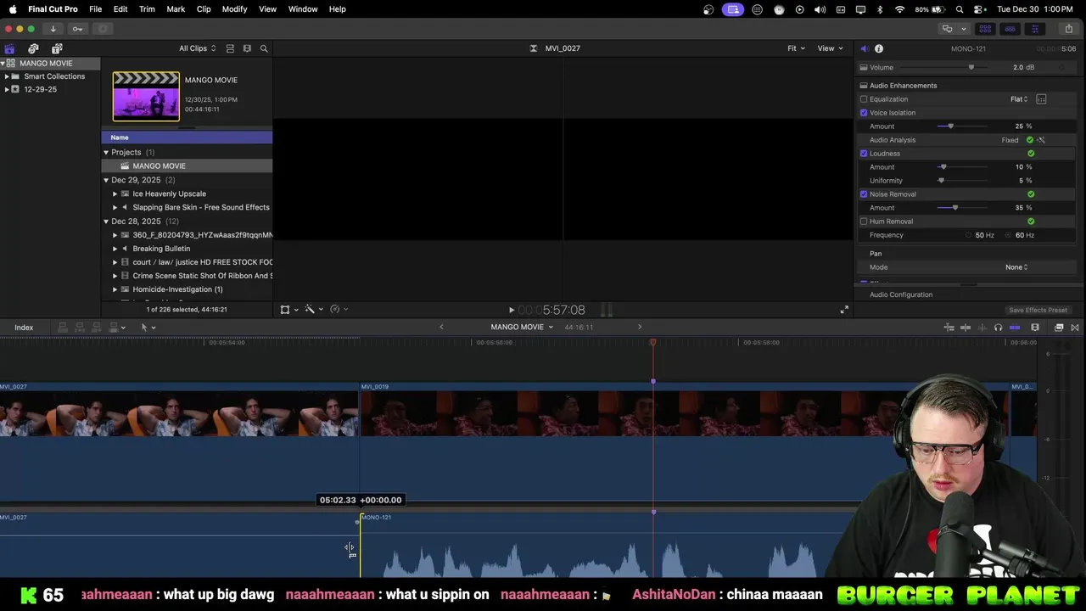Open the viewer View options dropdown
Screen dimensions: 1086x611
click(x=830, y=48)
